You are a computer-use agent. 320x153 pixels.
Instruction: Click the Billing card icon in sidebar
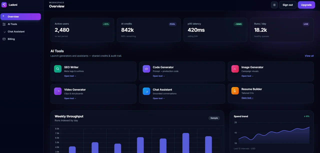(x=4, y=39)
